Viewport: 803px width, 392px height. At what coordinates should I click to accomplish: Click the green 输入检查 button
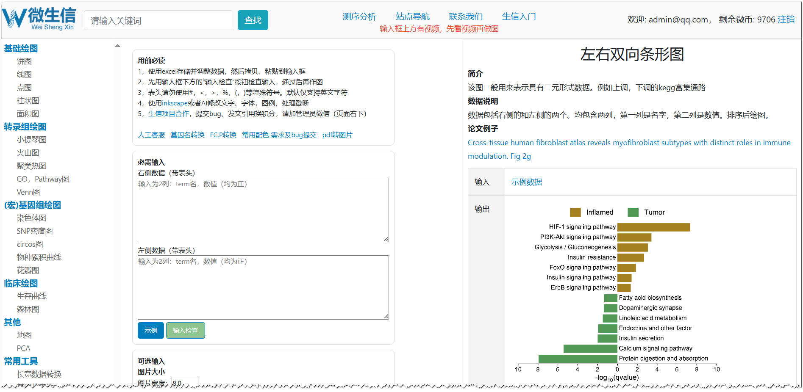click(186, 331)
